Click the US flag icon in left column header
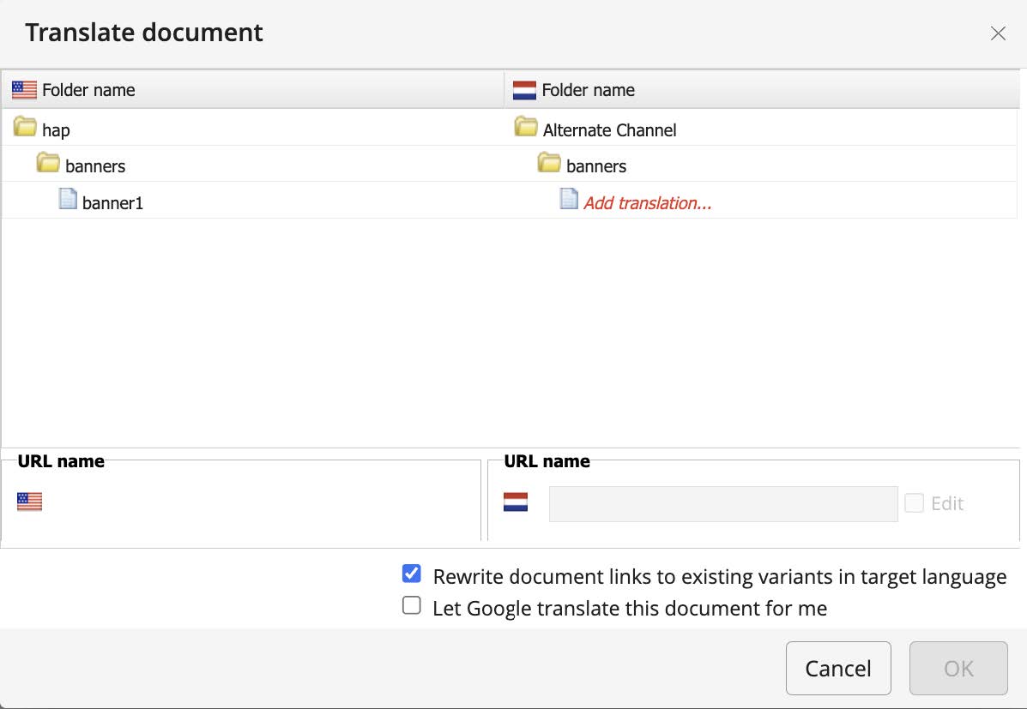This screenshot has height=709, width=1027. 25,90
